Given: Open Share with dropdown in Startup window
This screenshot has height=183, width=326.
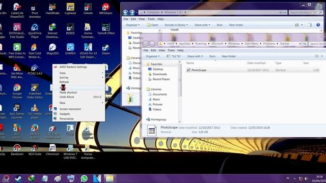Looking at the screenshot, I should 195,56.
